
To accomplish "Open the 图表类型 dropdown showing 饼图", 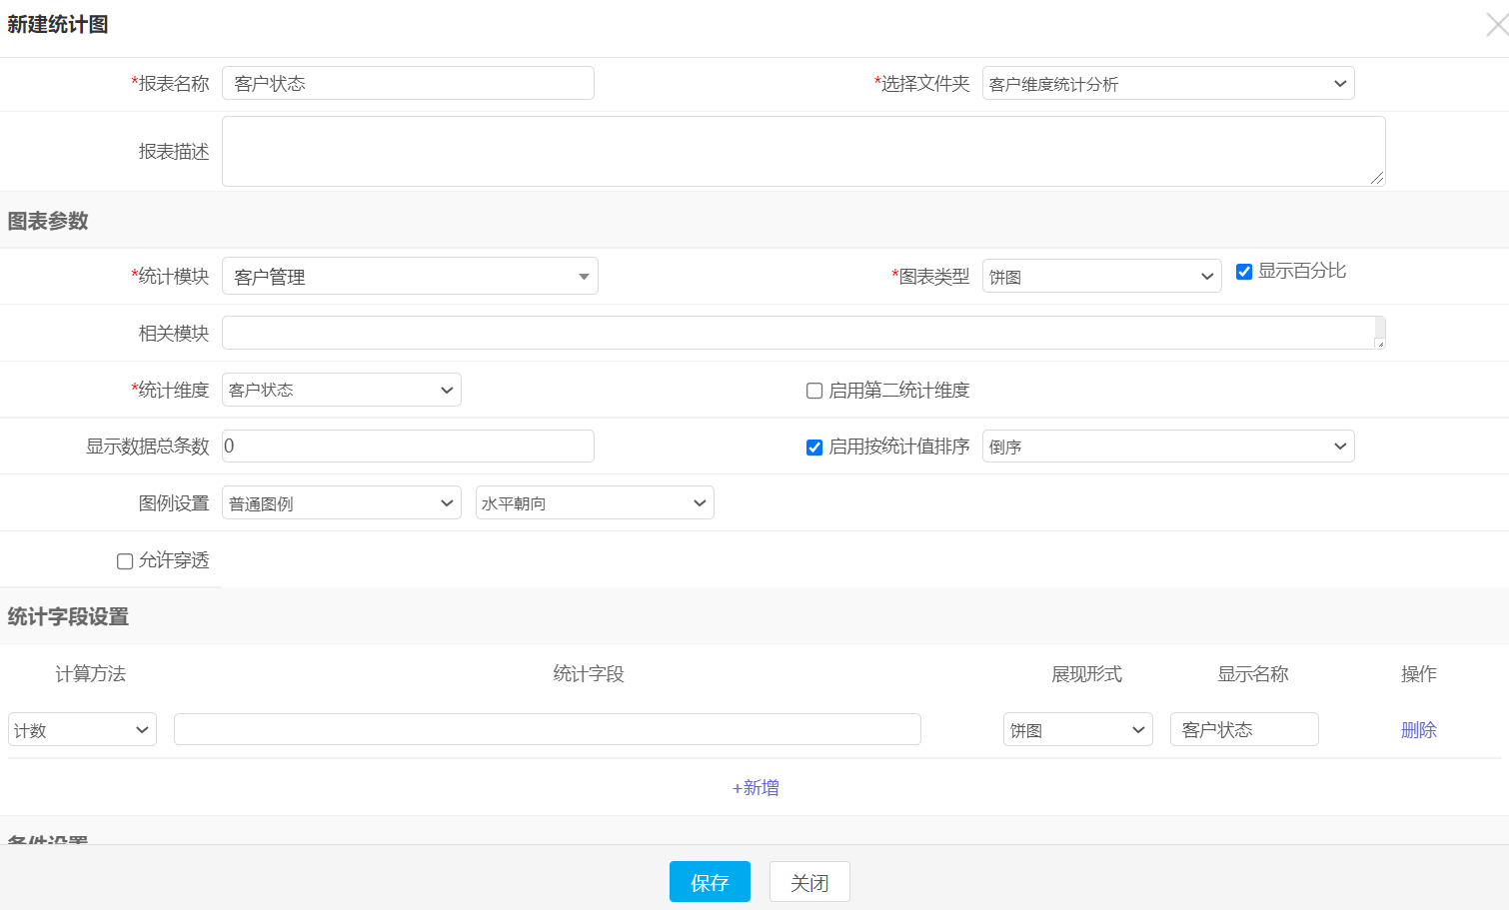I will tap(1100, 276).
